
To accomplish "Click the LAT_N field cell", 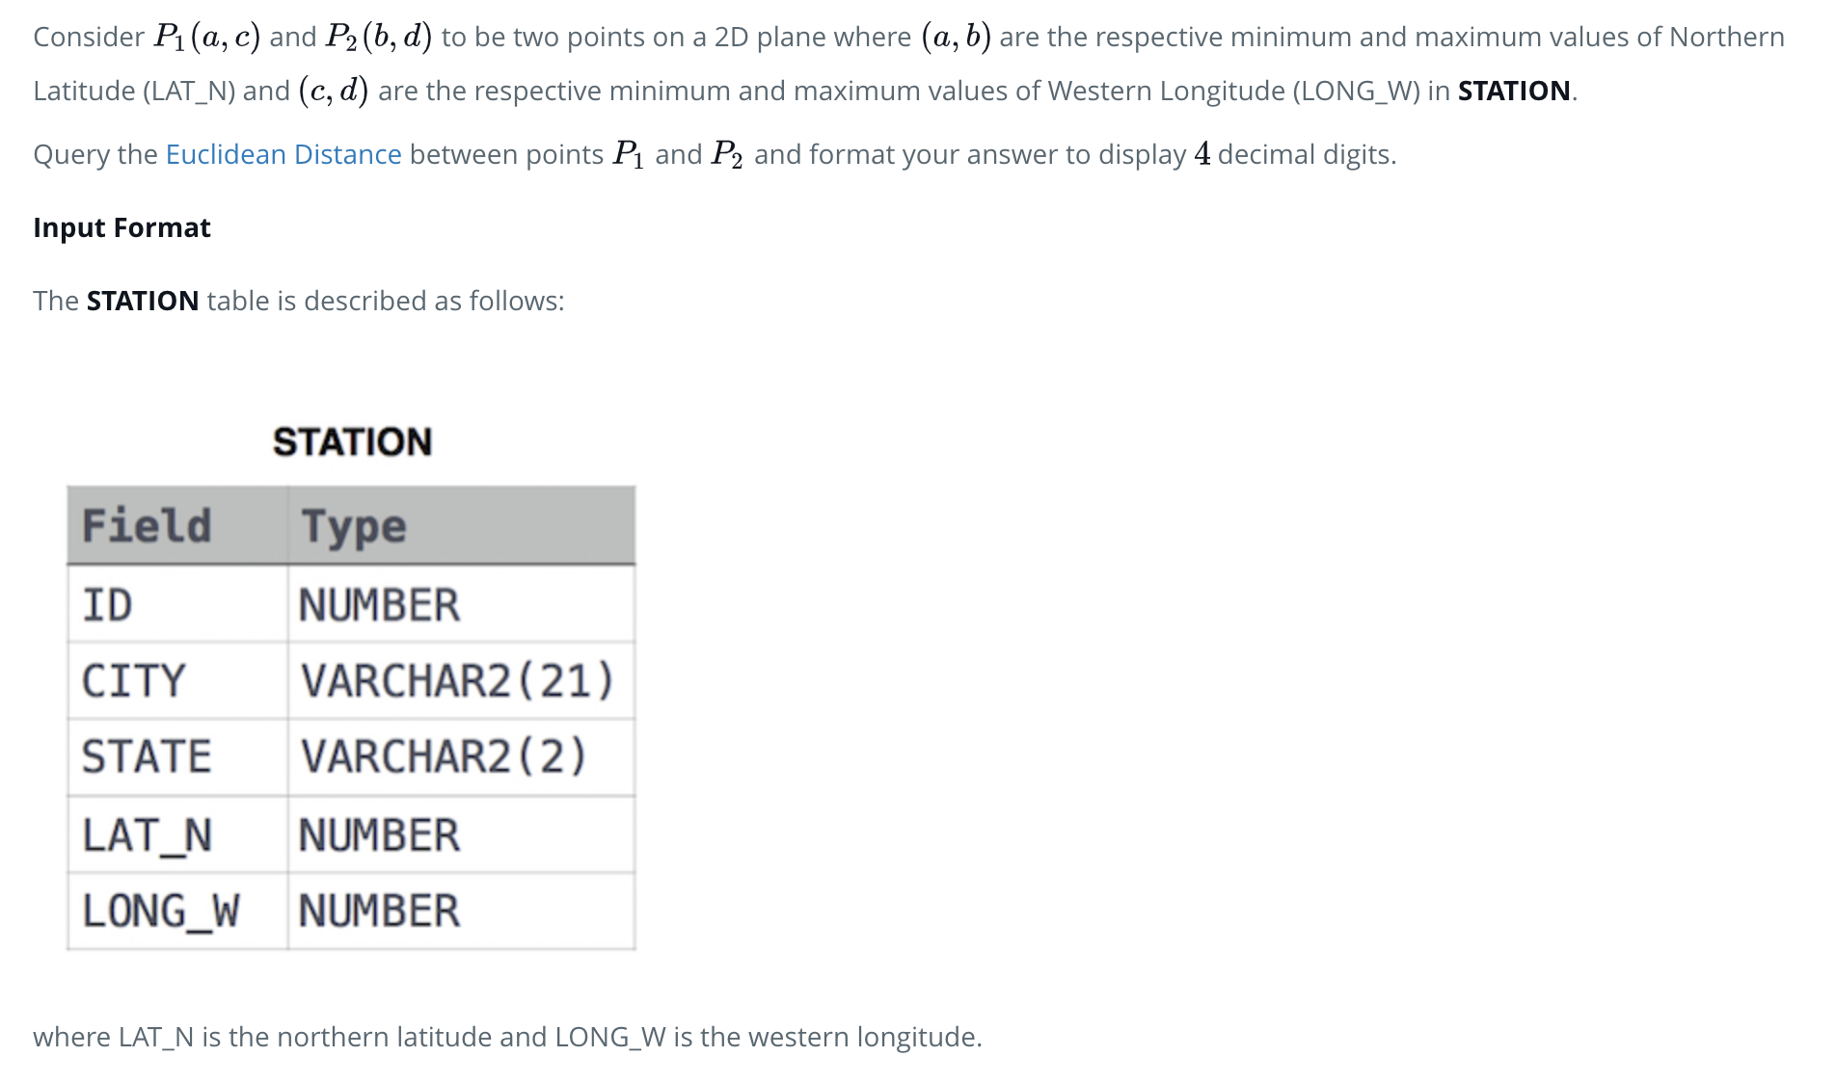I will [x=177, y=834].
